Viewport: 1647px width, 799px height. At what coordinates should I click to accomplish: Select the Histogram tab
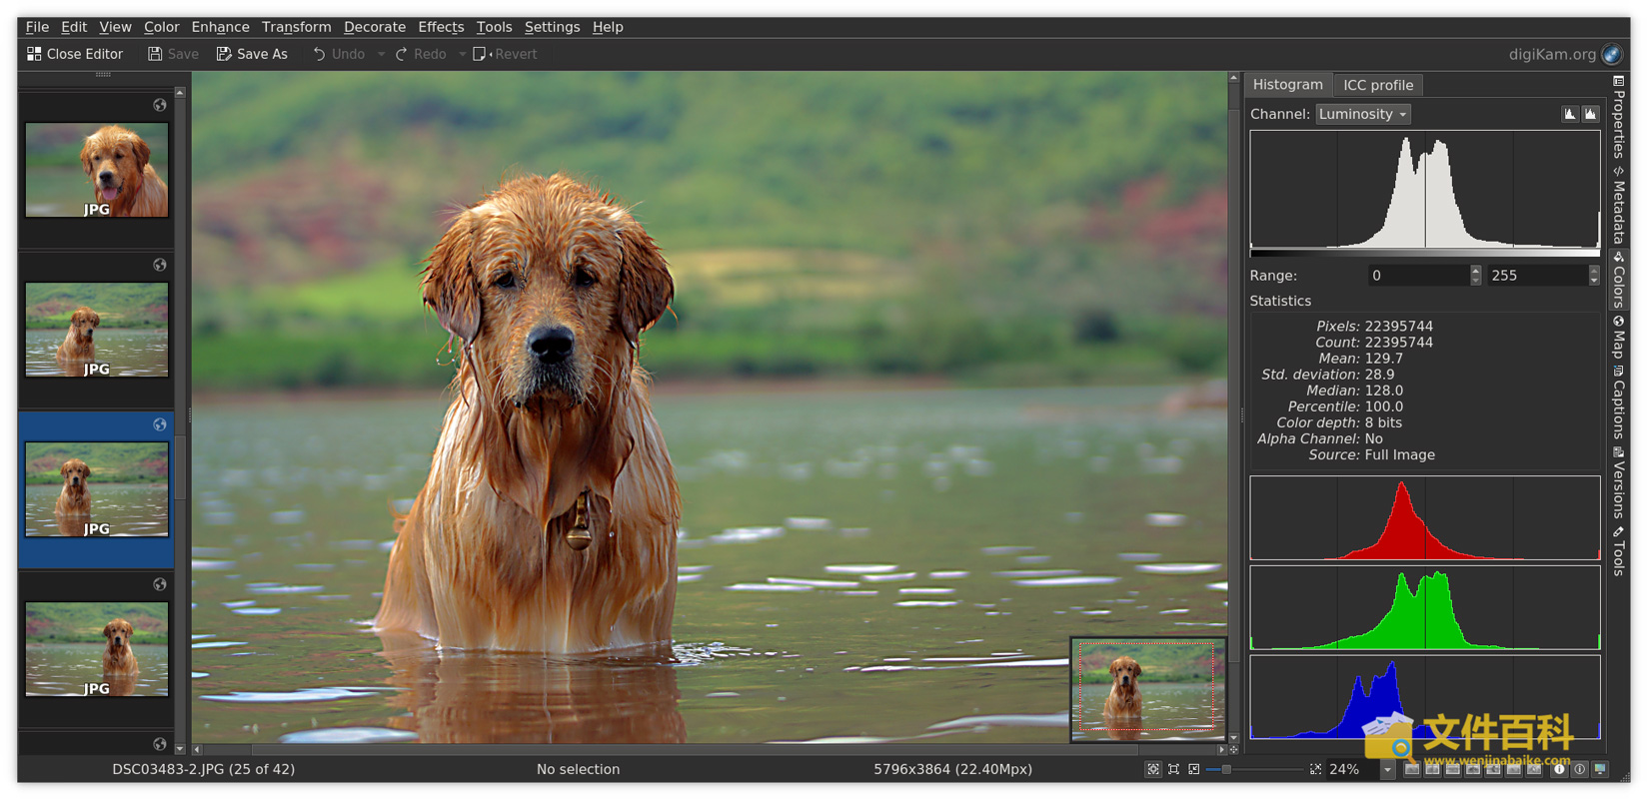coord(1288,85)
